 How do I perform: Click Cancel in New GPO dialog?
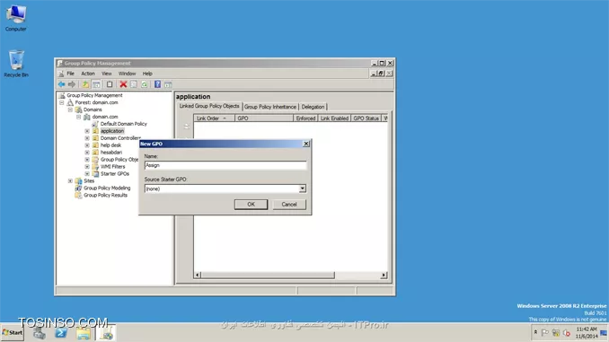(x=289, y=204)
